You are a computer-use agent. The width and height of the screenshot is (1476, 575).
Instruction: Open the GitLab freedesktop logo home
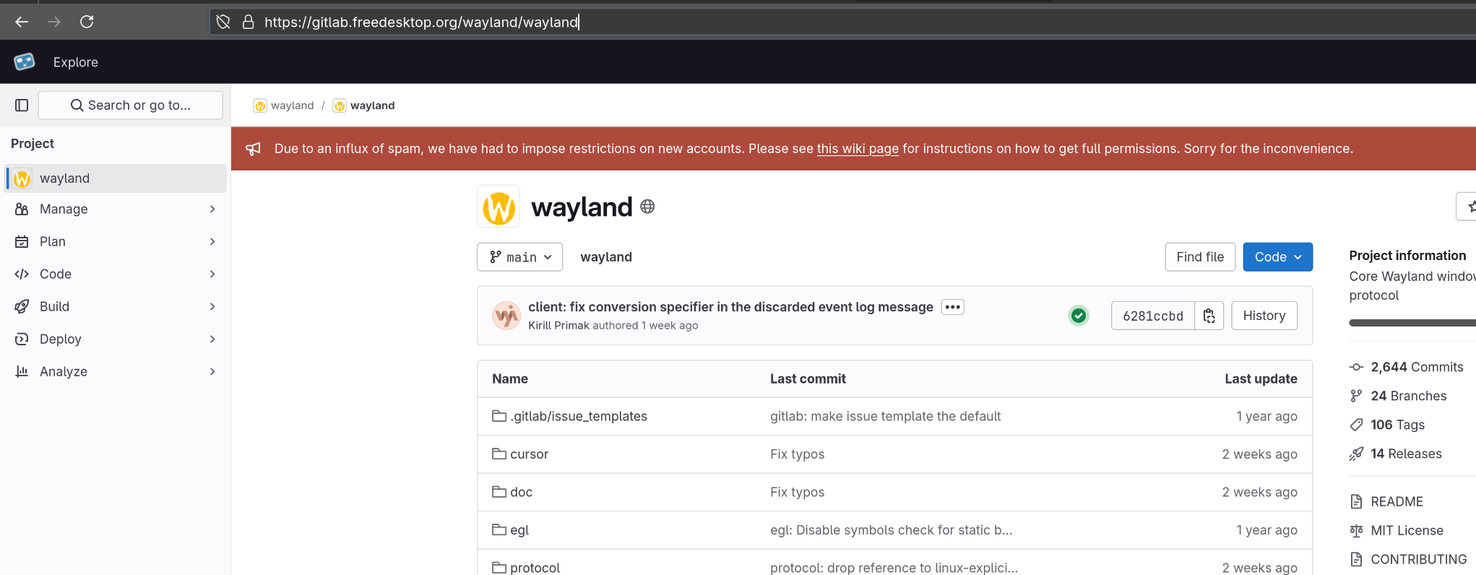[x=25, y=61]
